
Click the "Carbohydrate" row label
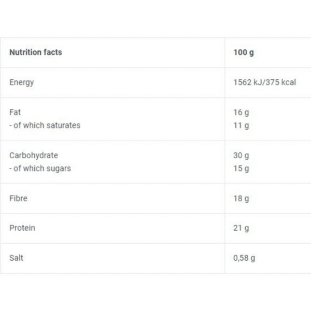tap(34, 155)
